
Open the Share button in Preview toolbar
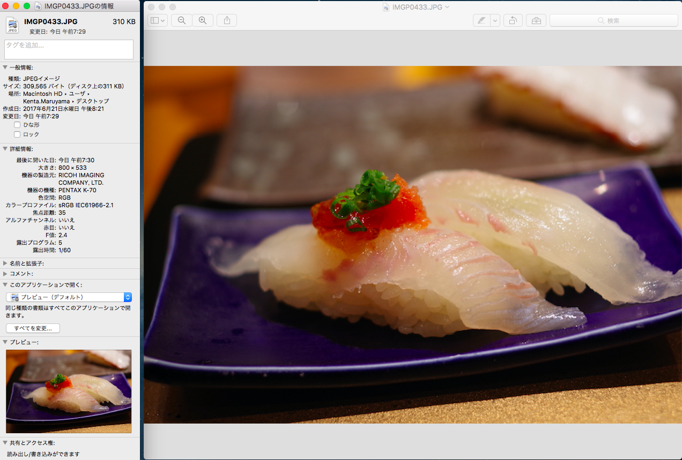227,20
